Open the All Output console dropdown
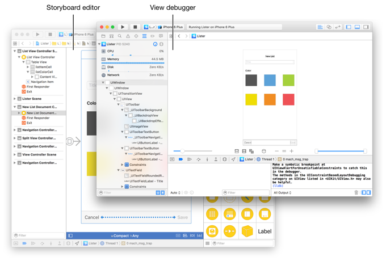Screen dimensions: 386x261 click(x=283, y=192)
